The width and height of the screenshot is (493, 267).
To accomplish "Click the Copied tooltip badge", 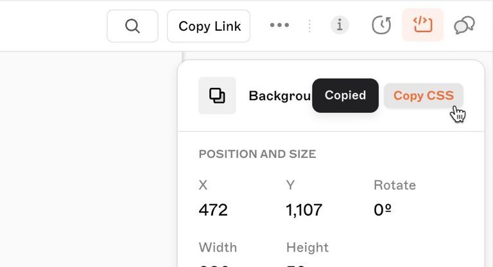I will pyautogui.click(x=345, y=95).
